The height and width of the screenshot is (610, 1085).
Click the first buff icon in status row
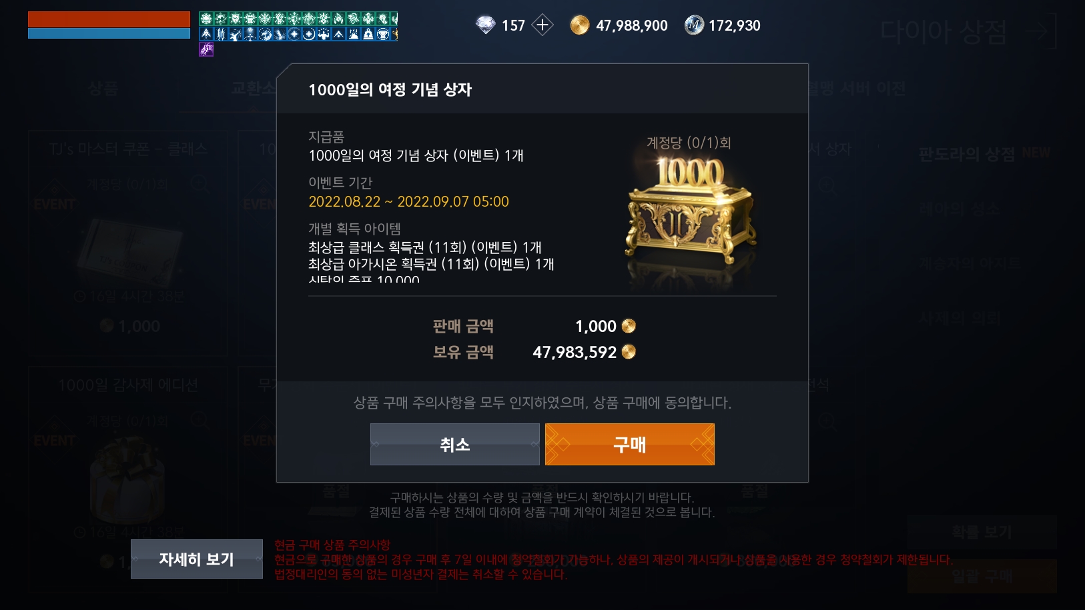click(206, 19)
